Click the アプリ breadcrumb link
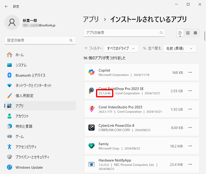Screen dimensions: 206x174 91,19
